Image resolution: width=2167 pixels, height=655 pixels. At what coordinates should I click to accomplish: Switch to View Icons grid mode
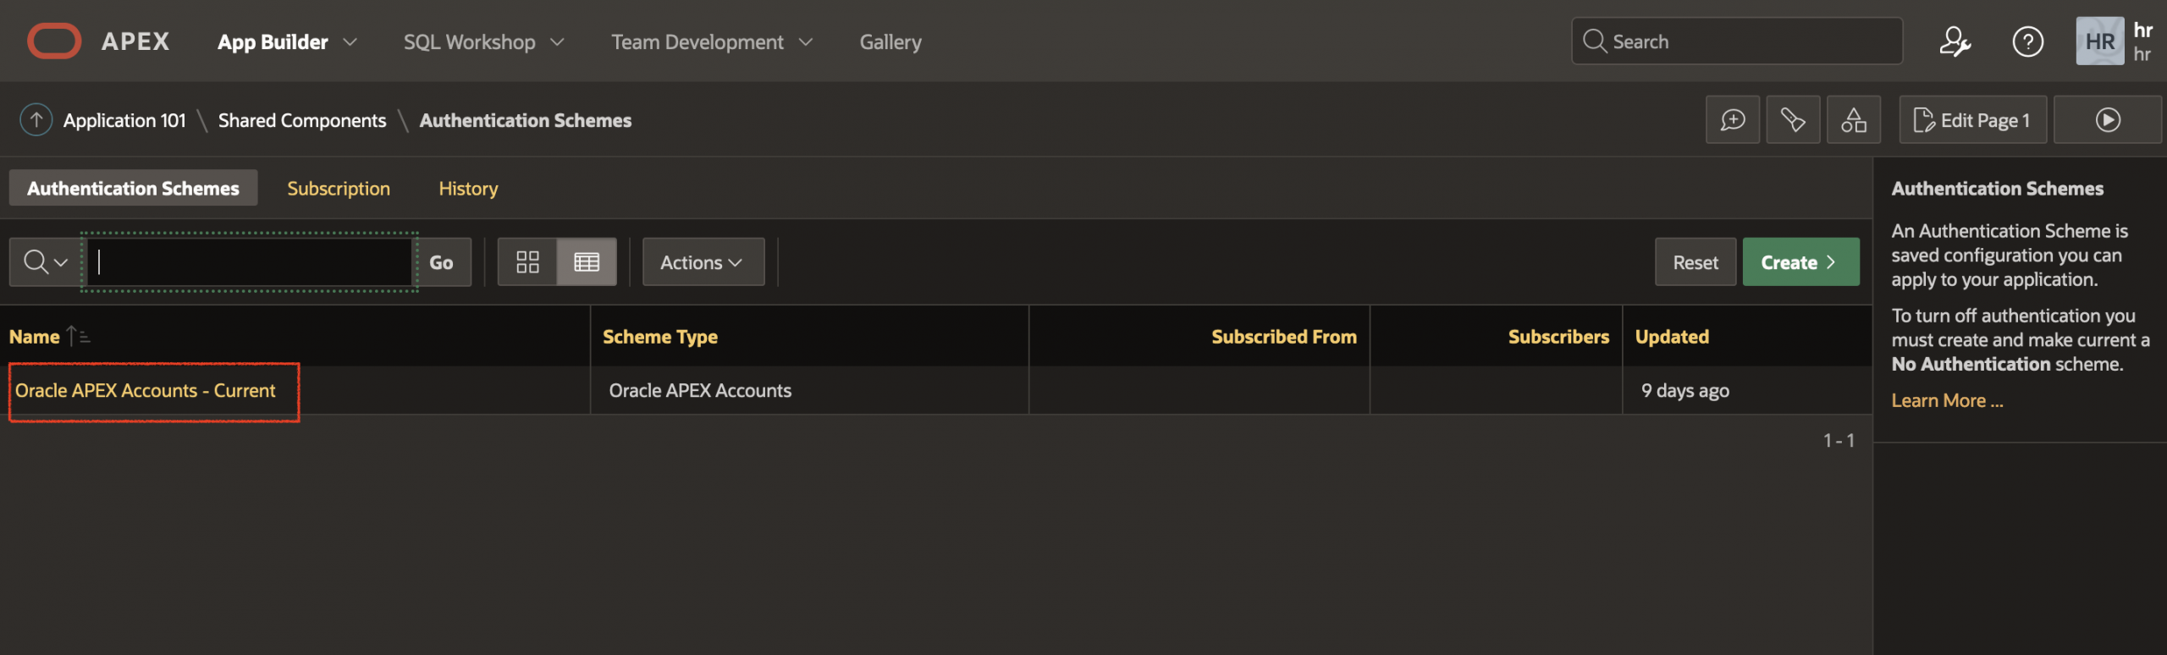click(x=527, y=262)
